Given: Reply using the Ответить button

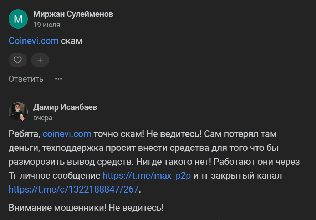Looking at the screenshot, I should [x=26, y=79].
